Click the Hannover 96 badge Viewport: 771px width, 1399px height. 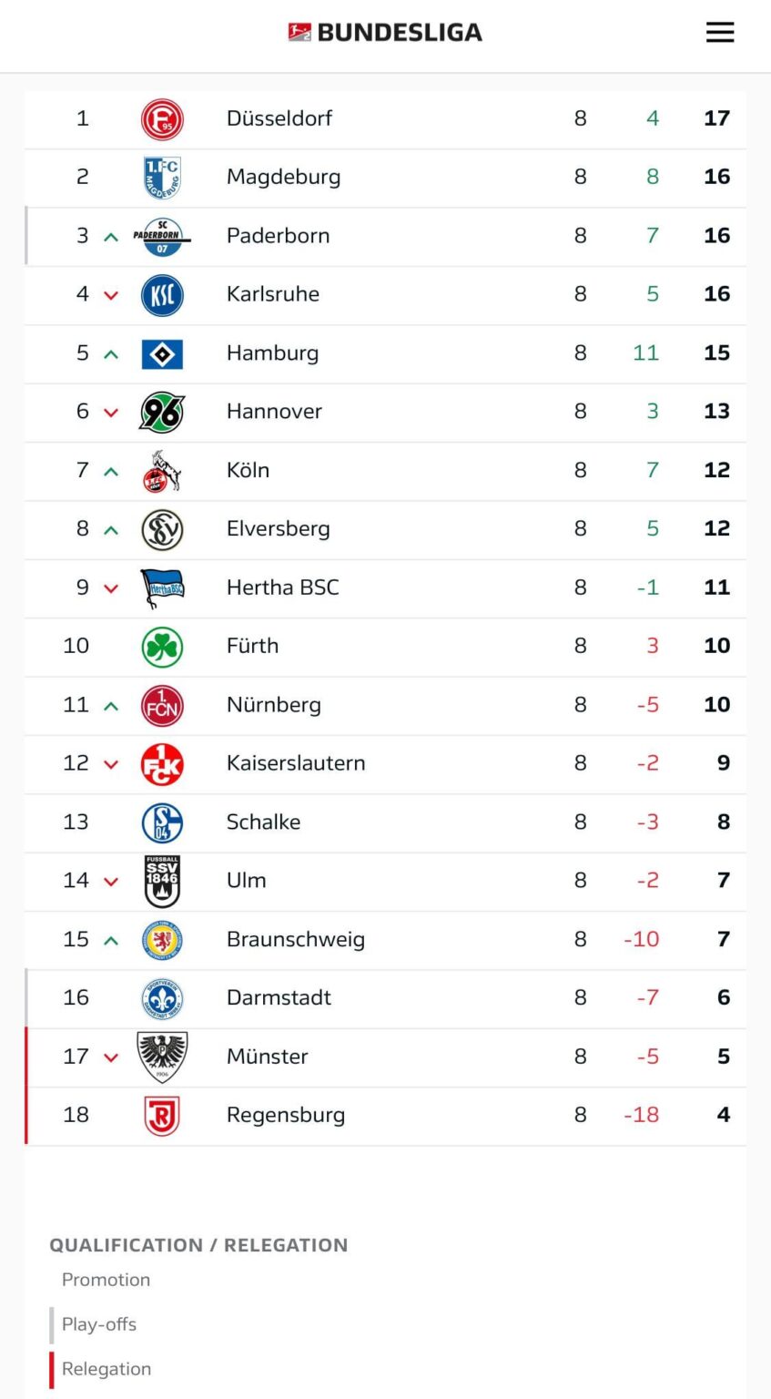pos(162,412)
